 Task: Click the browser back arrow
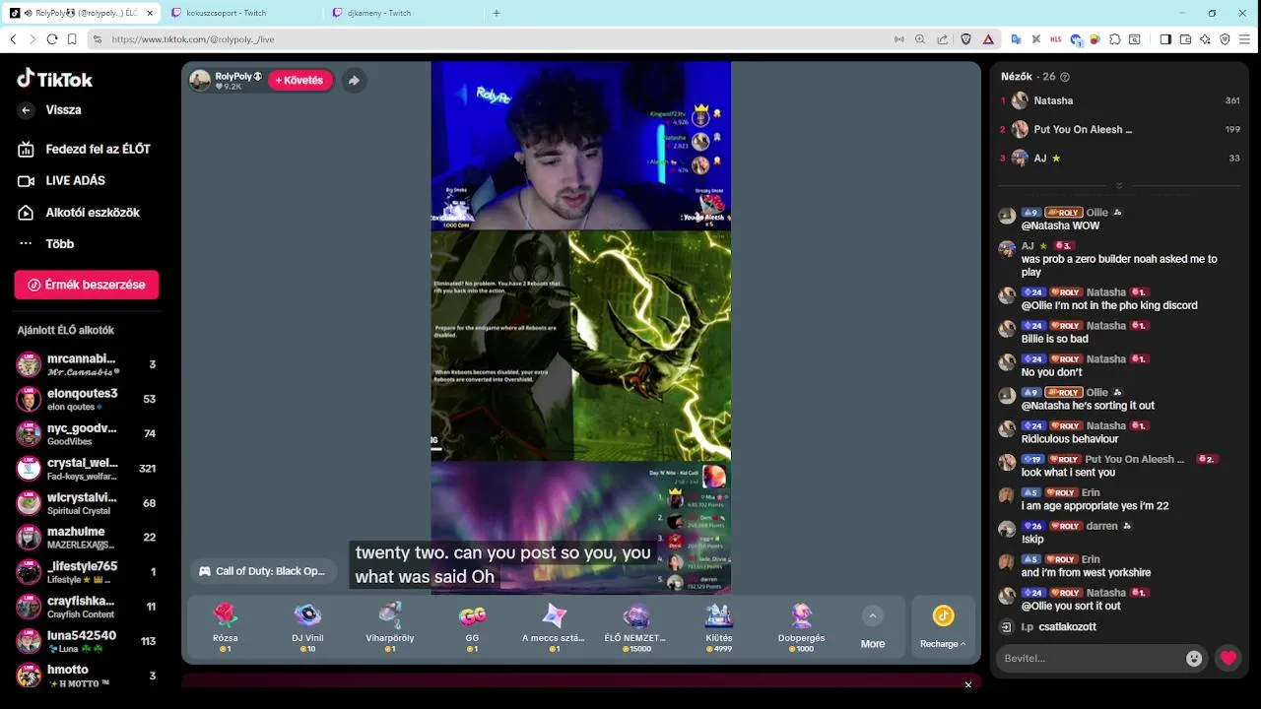pyautogui.click(x=13, y=39)
